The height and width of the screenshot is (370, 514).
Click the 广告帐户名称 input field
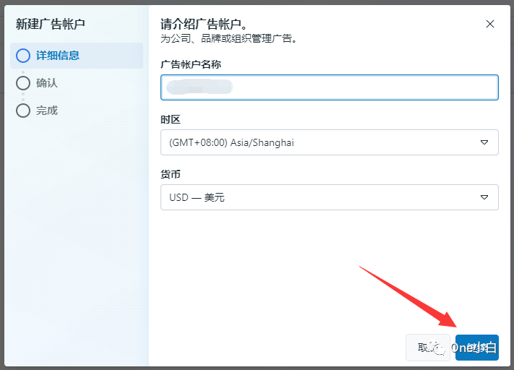[x=330, y=87]
